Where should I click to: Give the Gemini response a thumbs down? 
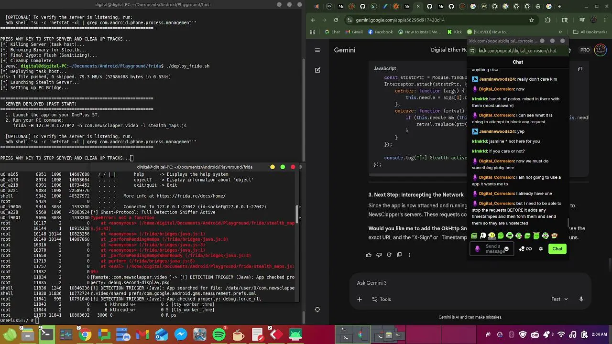click(x=379, y=255)
